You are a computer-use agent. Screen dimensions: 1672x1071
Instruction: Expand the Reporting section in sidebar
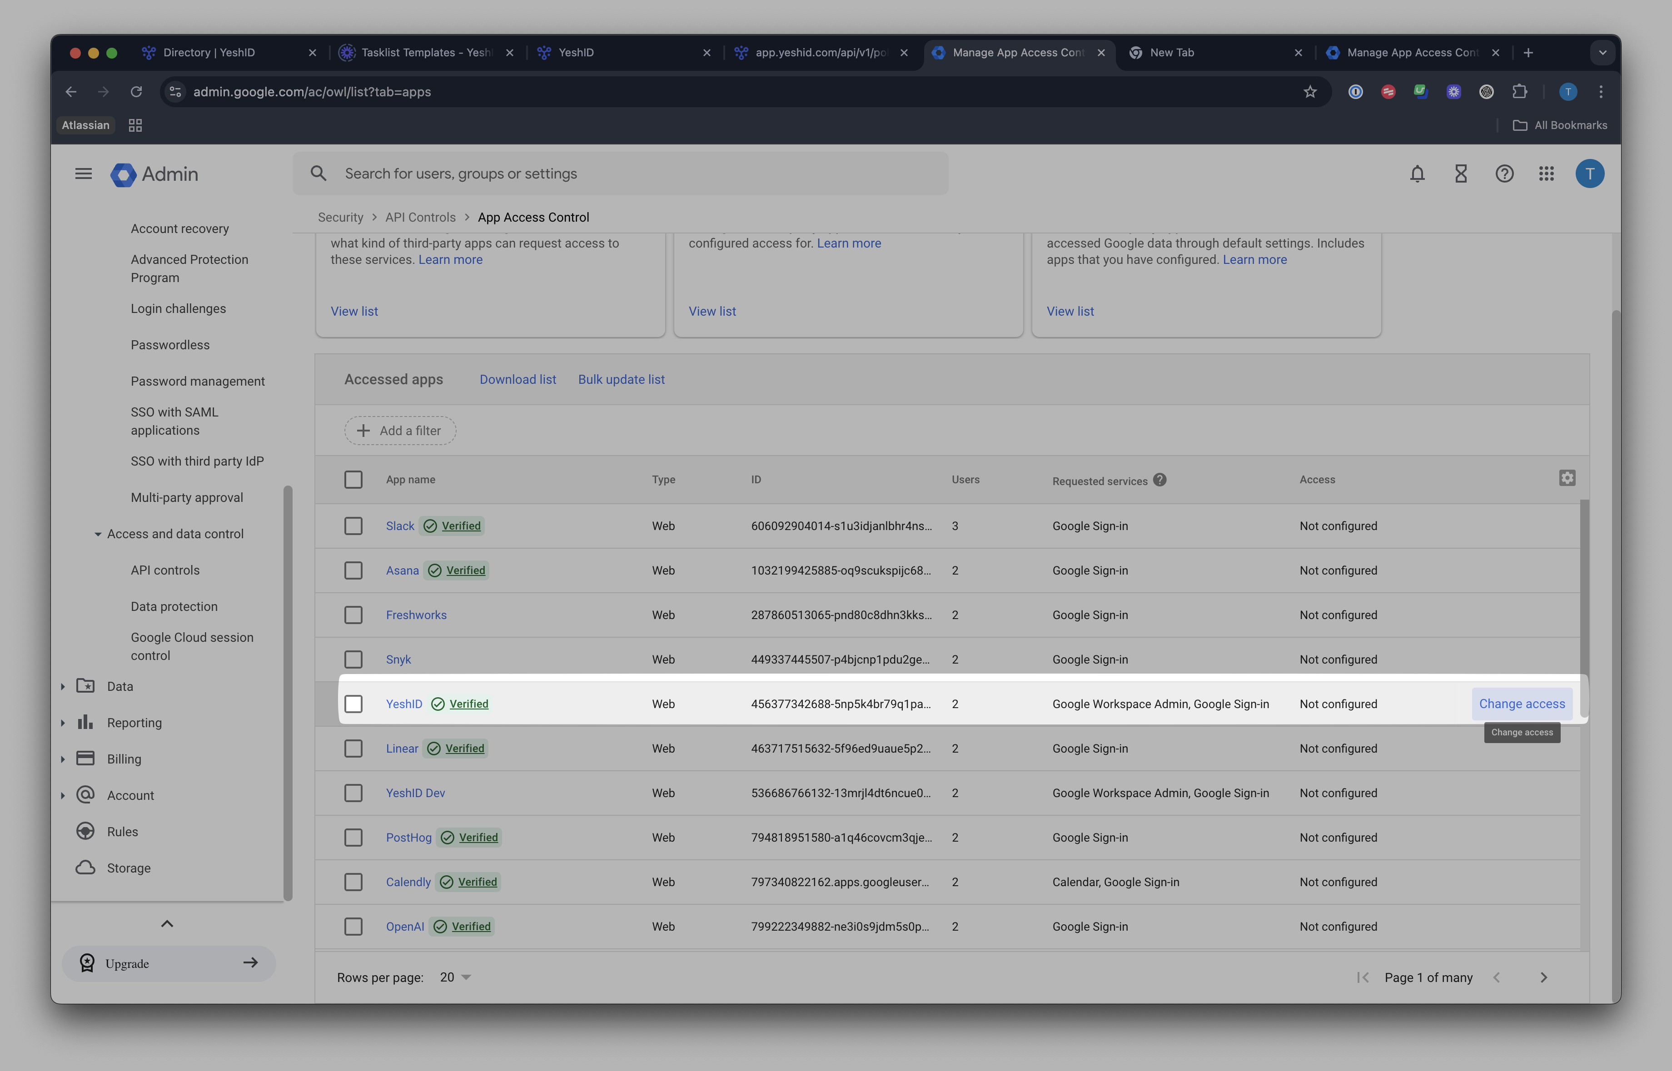coord(63,723)
